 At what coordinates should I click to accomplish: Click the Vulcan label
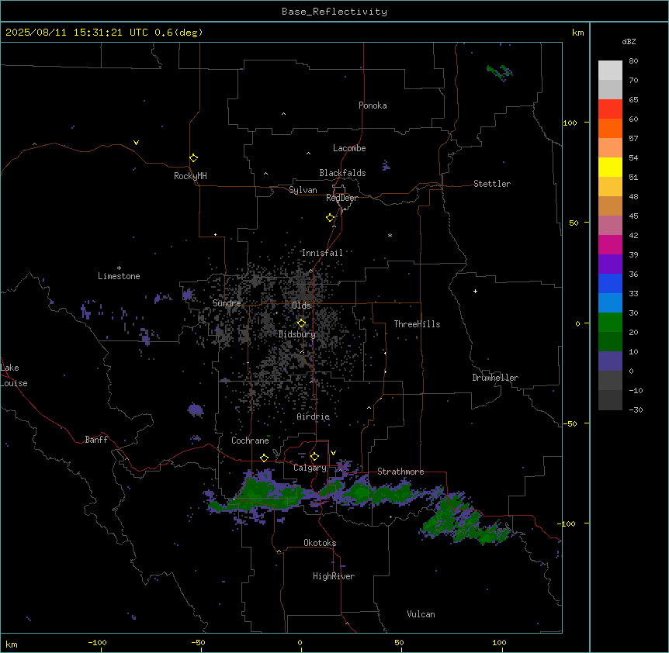(421, 614)
